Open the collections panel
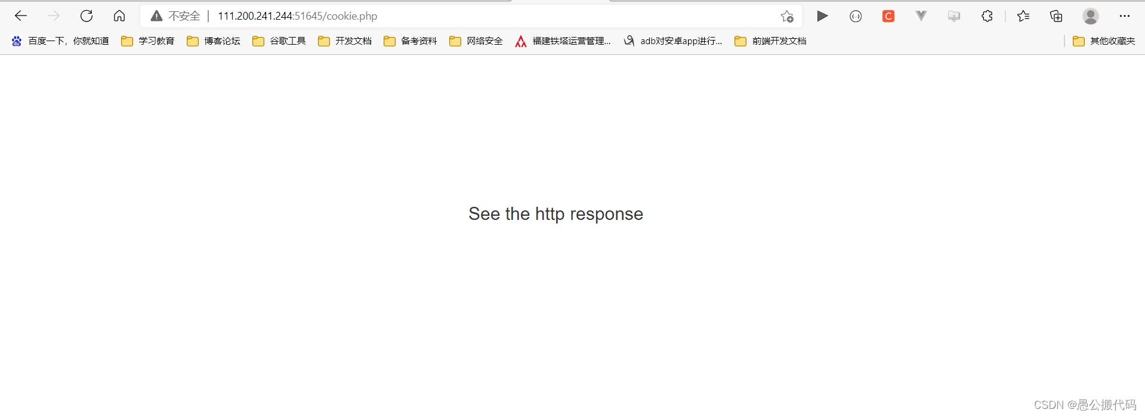Viewport: 1145px width, 416px height. pyautogui.click(x=1056, y=16)
